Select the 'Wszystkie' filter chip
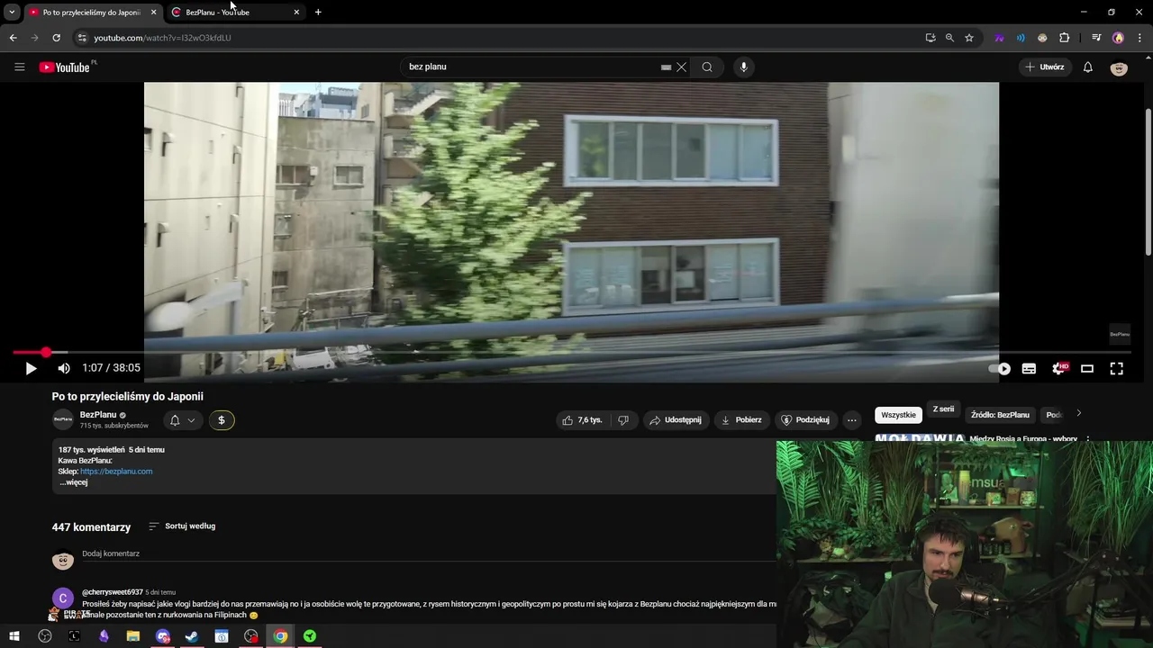Screen dimensions: 1153x648 point(898,415)
